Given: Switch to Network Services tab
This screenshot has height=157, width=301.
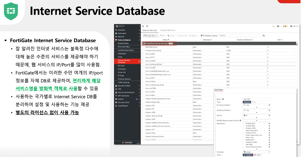Looking at the screenshot, I should coord(168,30).
